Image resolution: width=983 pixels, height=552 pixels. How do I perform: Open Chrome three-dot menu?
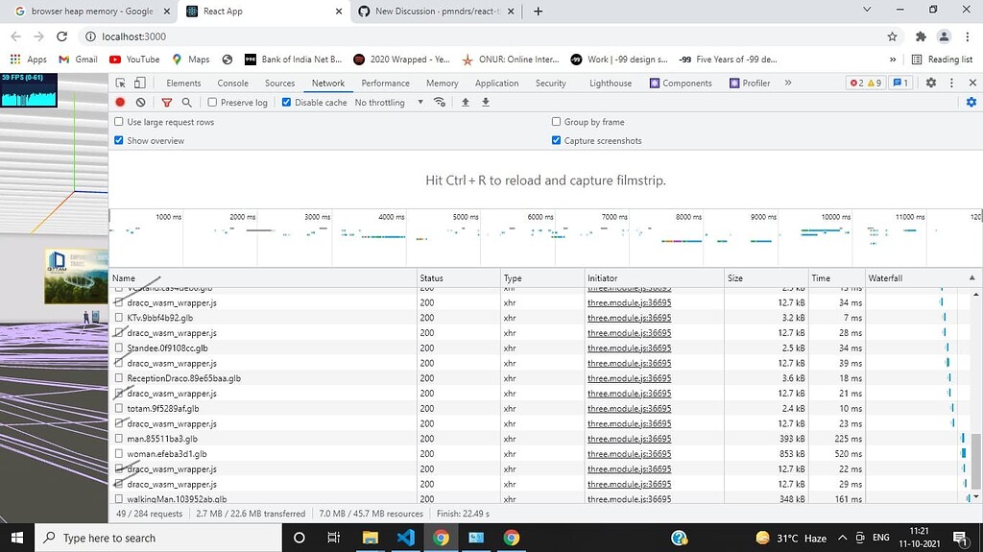tap(969, 36)
